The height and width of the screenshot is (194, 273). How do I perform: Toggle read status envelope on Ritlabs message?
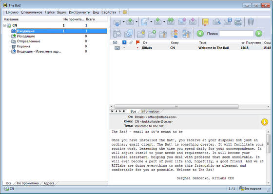pyautogui.click(x=117, y=48)
